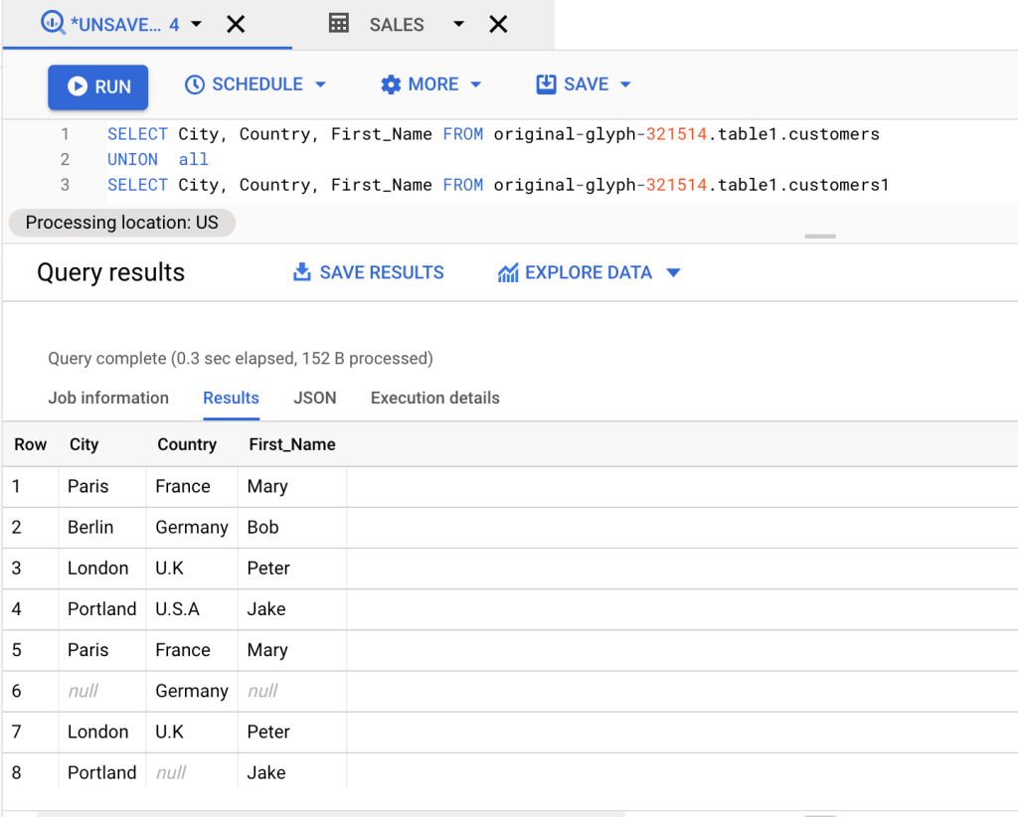Select Portland cell in row 8
This screenshot has height=817, width=1018.
pos(102,773)
